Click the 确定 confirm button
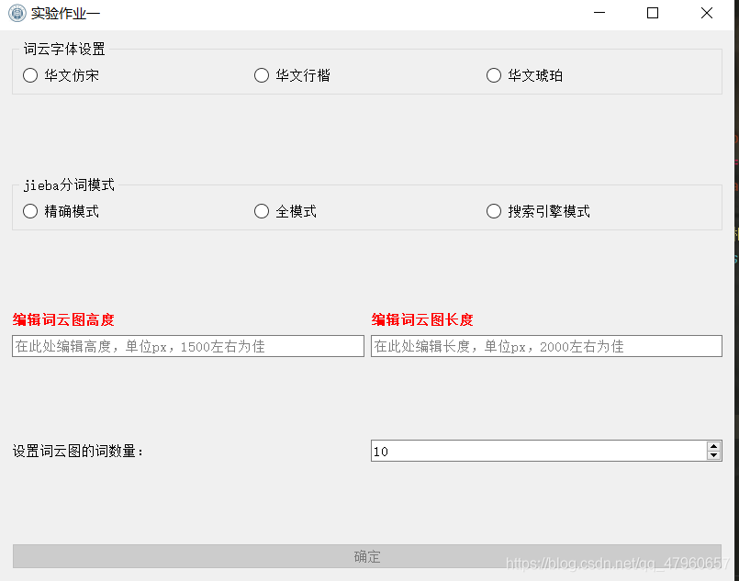The width and height of the screenshot is (739, 581). pos(367,556)
